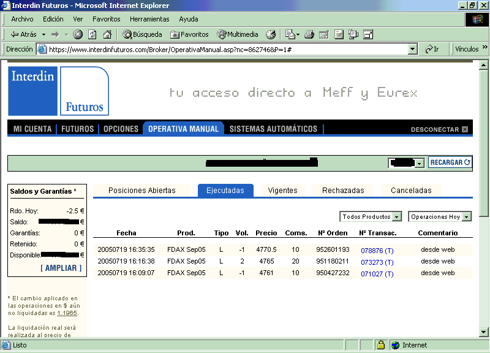Switch to Posiciones Abiertas tab

coord(142,191)
